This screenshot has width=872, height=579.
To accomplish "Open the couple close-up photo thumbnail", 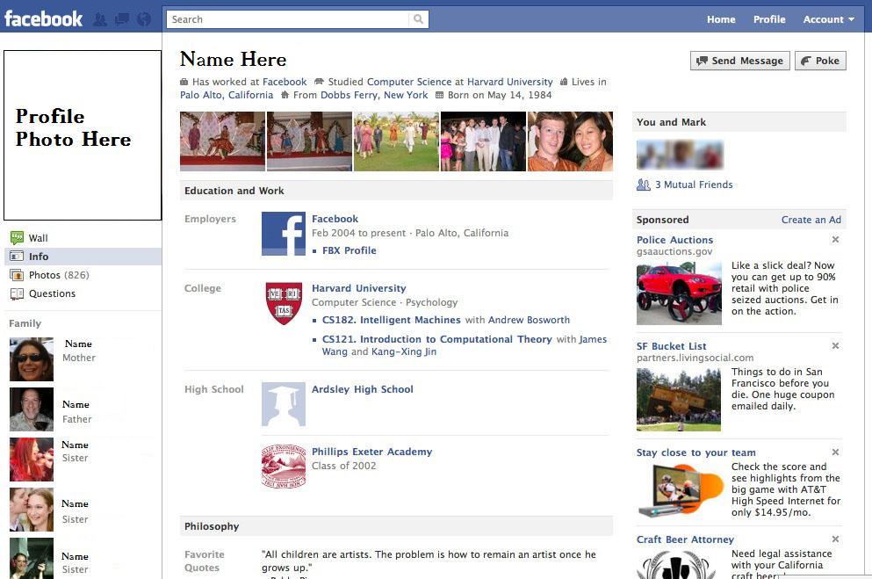I will (570, 141).
